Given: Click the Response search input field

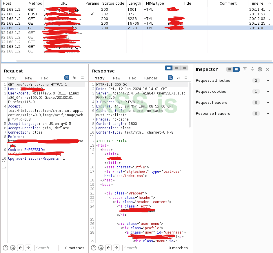Looking at the screenshot, I should [142, 248].
